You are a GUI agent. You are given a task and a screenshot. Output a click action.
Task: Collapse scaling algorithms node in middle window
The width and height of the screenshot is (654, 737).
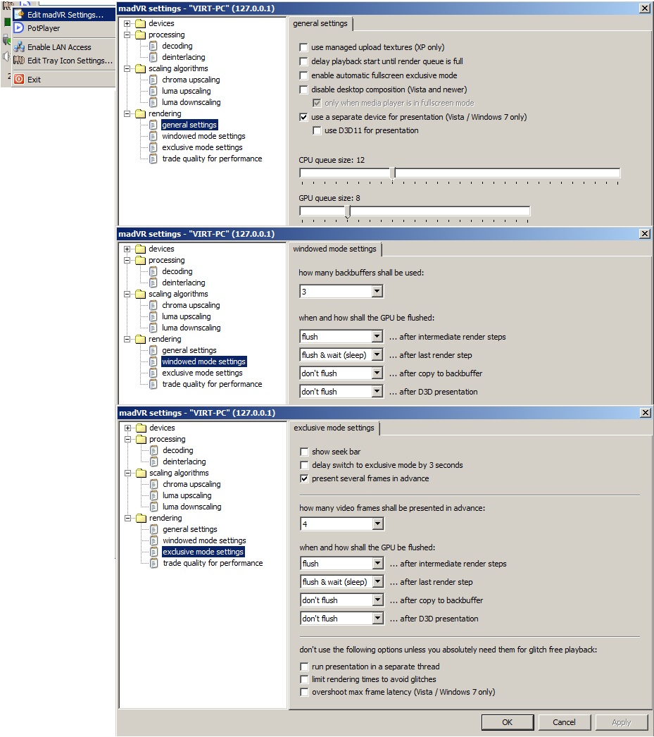coord(127,295)
